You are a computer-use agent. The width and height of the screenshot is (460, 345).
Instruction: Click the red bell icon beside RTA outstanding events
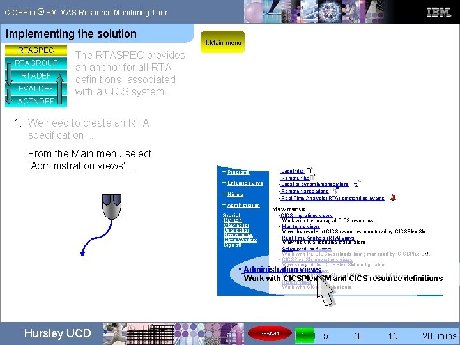click(393, 197)
